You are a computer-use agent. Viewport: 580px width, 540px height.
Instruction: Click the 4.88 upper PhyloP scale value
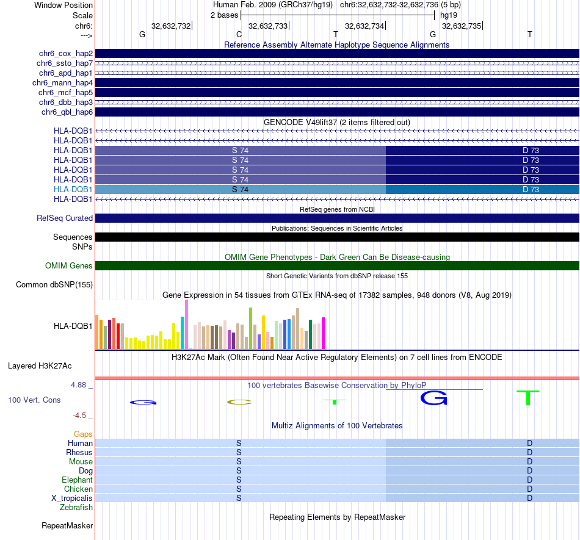pos(78,385)
